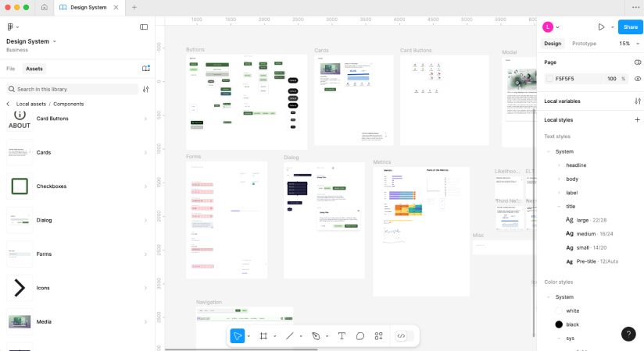Image resolution: width=644 pixels, height=351 pixels.
Task: Open the help question mark button
Action: pyautogui.click(x=628, y=334)
